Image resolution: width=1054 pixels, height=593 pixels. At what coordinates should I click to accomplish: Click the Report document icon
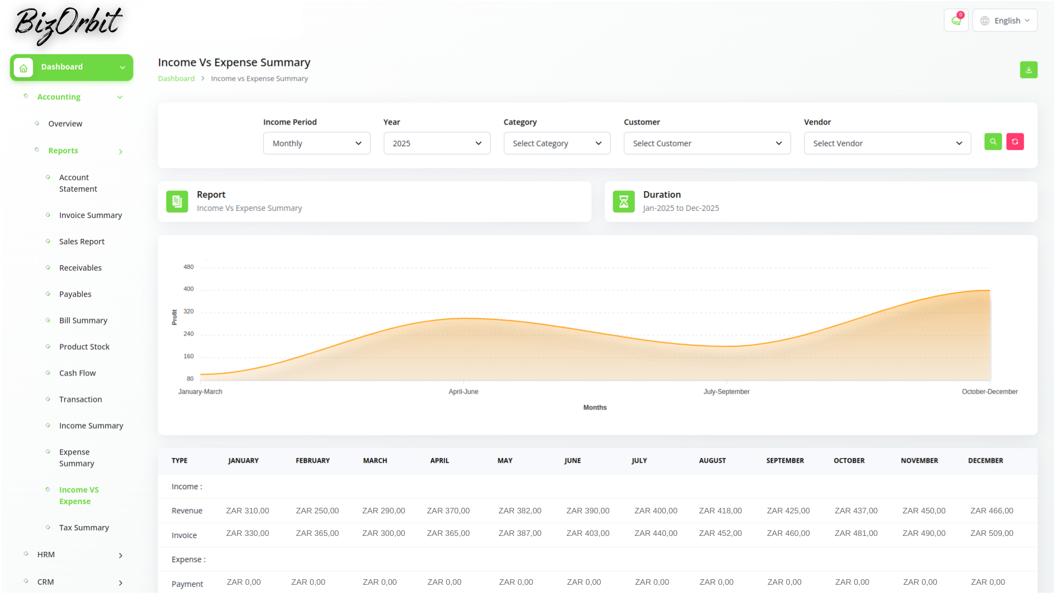[x=177, y=202]
